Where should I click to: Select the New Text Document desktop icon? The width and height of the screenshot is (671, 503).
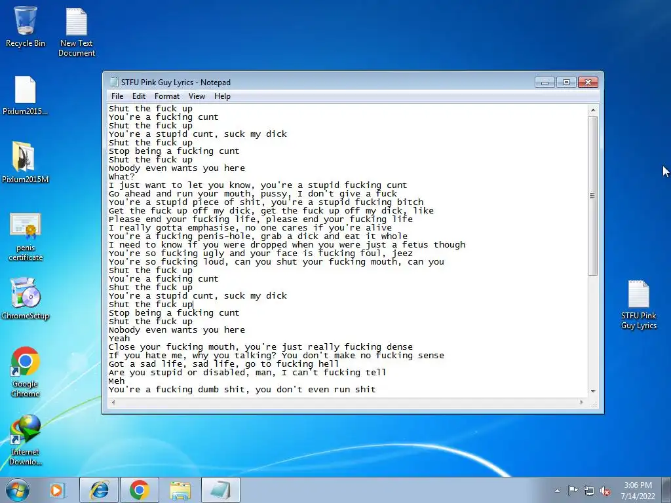point(77,31)
